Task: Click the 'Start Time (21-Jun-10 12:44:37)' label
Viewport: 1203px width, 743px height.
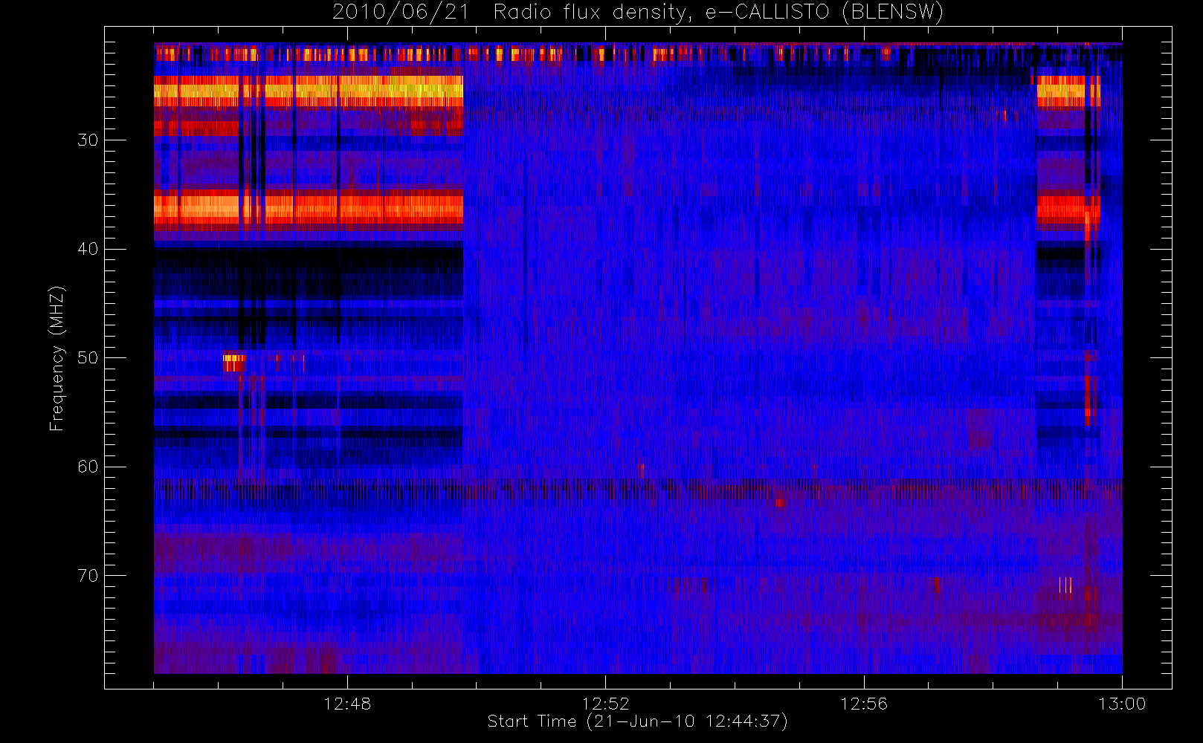Action: pos(637,721)
